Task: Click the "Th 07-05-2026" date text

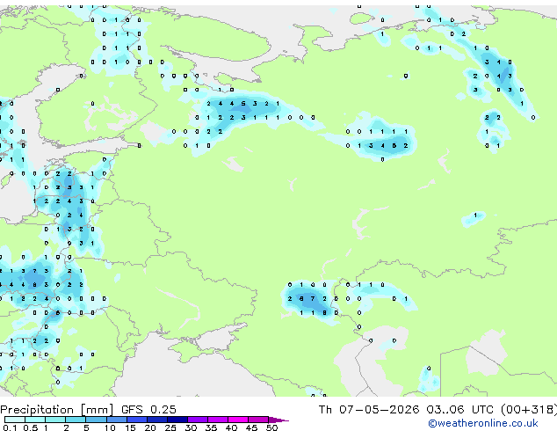Action: [369, 410]
